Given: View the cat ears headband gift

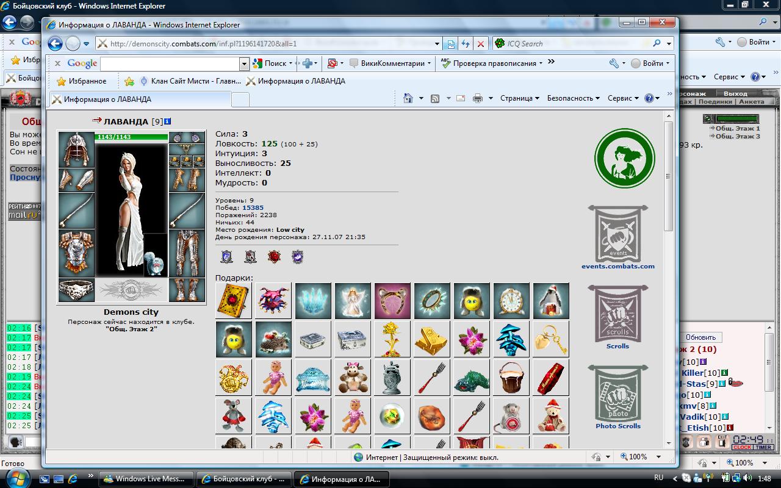Looking at the screenshot, I should click(x=392, y=301).
